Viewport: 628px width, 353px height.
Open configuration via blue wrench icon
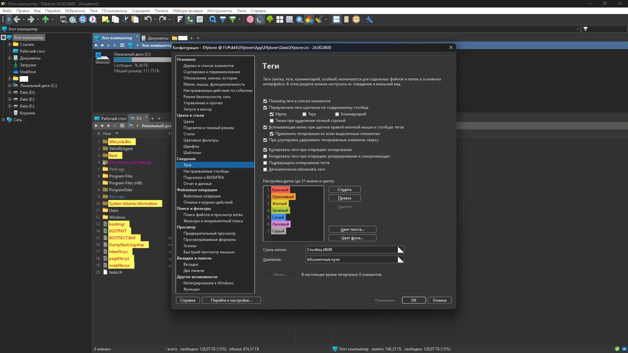[369, 20]
